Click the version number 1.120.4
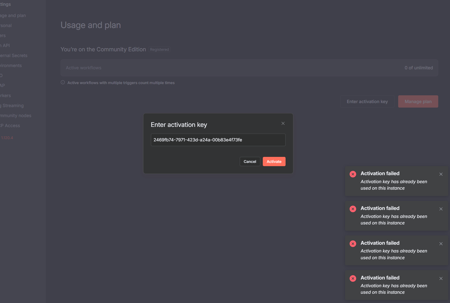Image resolution: width=450 pixels, height=303 pixels. [x=7, y=138]
